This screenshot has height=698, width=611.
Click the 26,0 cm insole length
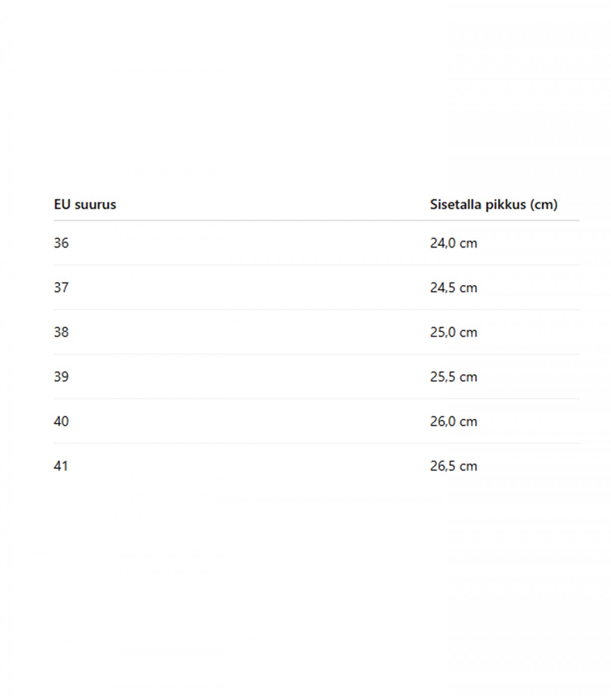coord(453,422)
